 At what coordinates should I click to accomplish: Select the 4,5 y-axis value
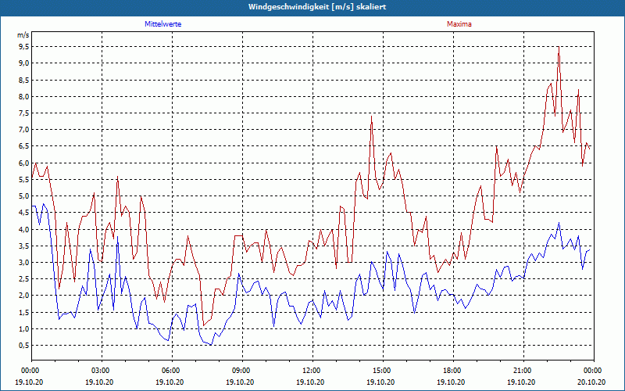point(23,213)
